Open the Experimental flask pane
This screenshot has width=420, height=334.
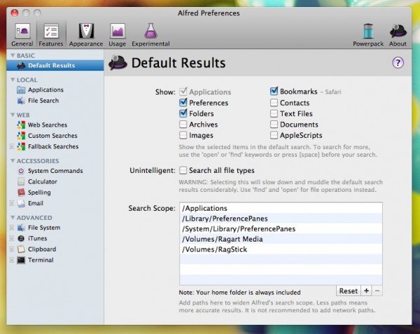coord(150,35)
